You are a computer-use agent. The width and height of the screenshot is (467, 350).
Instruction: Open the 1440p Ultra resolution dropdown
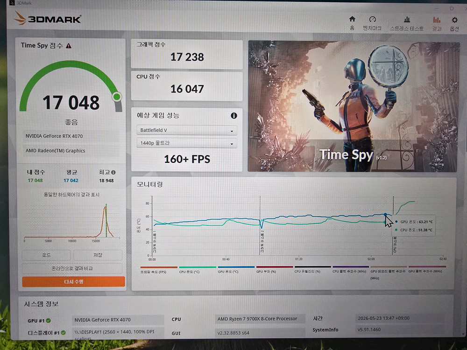(187, 143)
